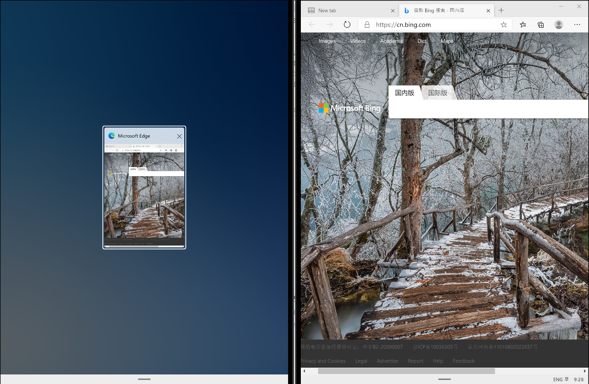Click the Microsoft Bing logo
This screenshot has height=384, width=589.
pyautogui.click(x=350, y=108)
